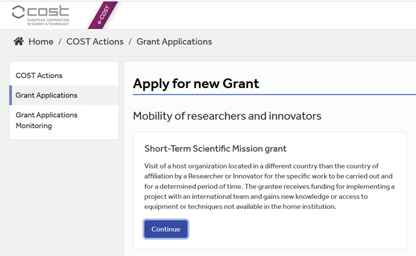The image size is (416, 256).
Task: Click the Short-Term Scientific Mission grant title
Action: pyautogui.click(x=215, y=149)
